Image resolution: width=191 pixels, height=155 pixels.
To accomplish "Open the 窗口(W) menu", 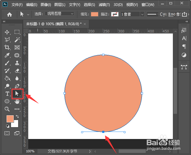I will coord(148,5).
